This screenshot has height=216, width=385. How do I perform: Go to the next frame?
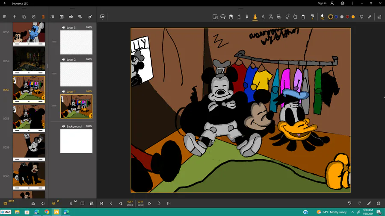159,204
